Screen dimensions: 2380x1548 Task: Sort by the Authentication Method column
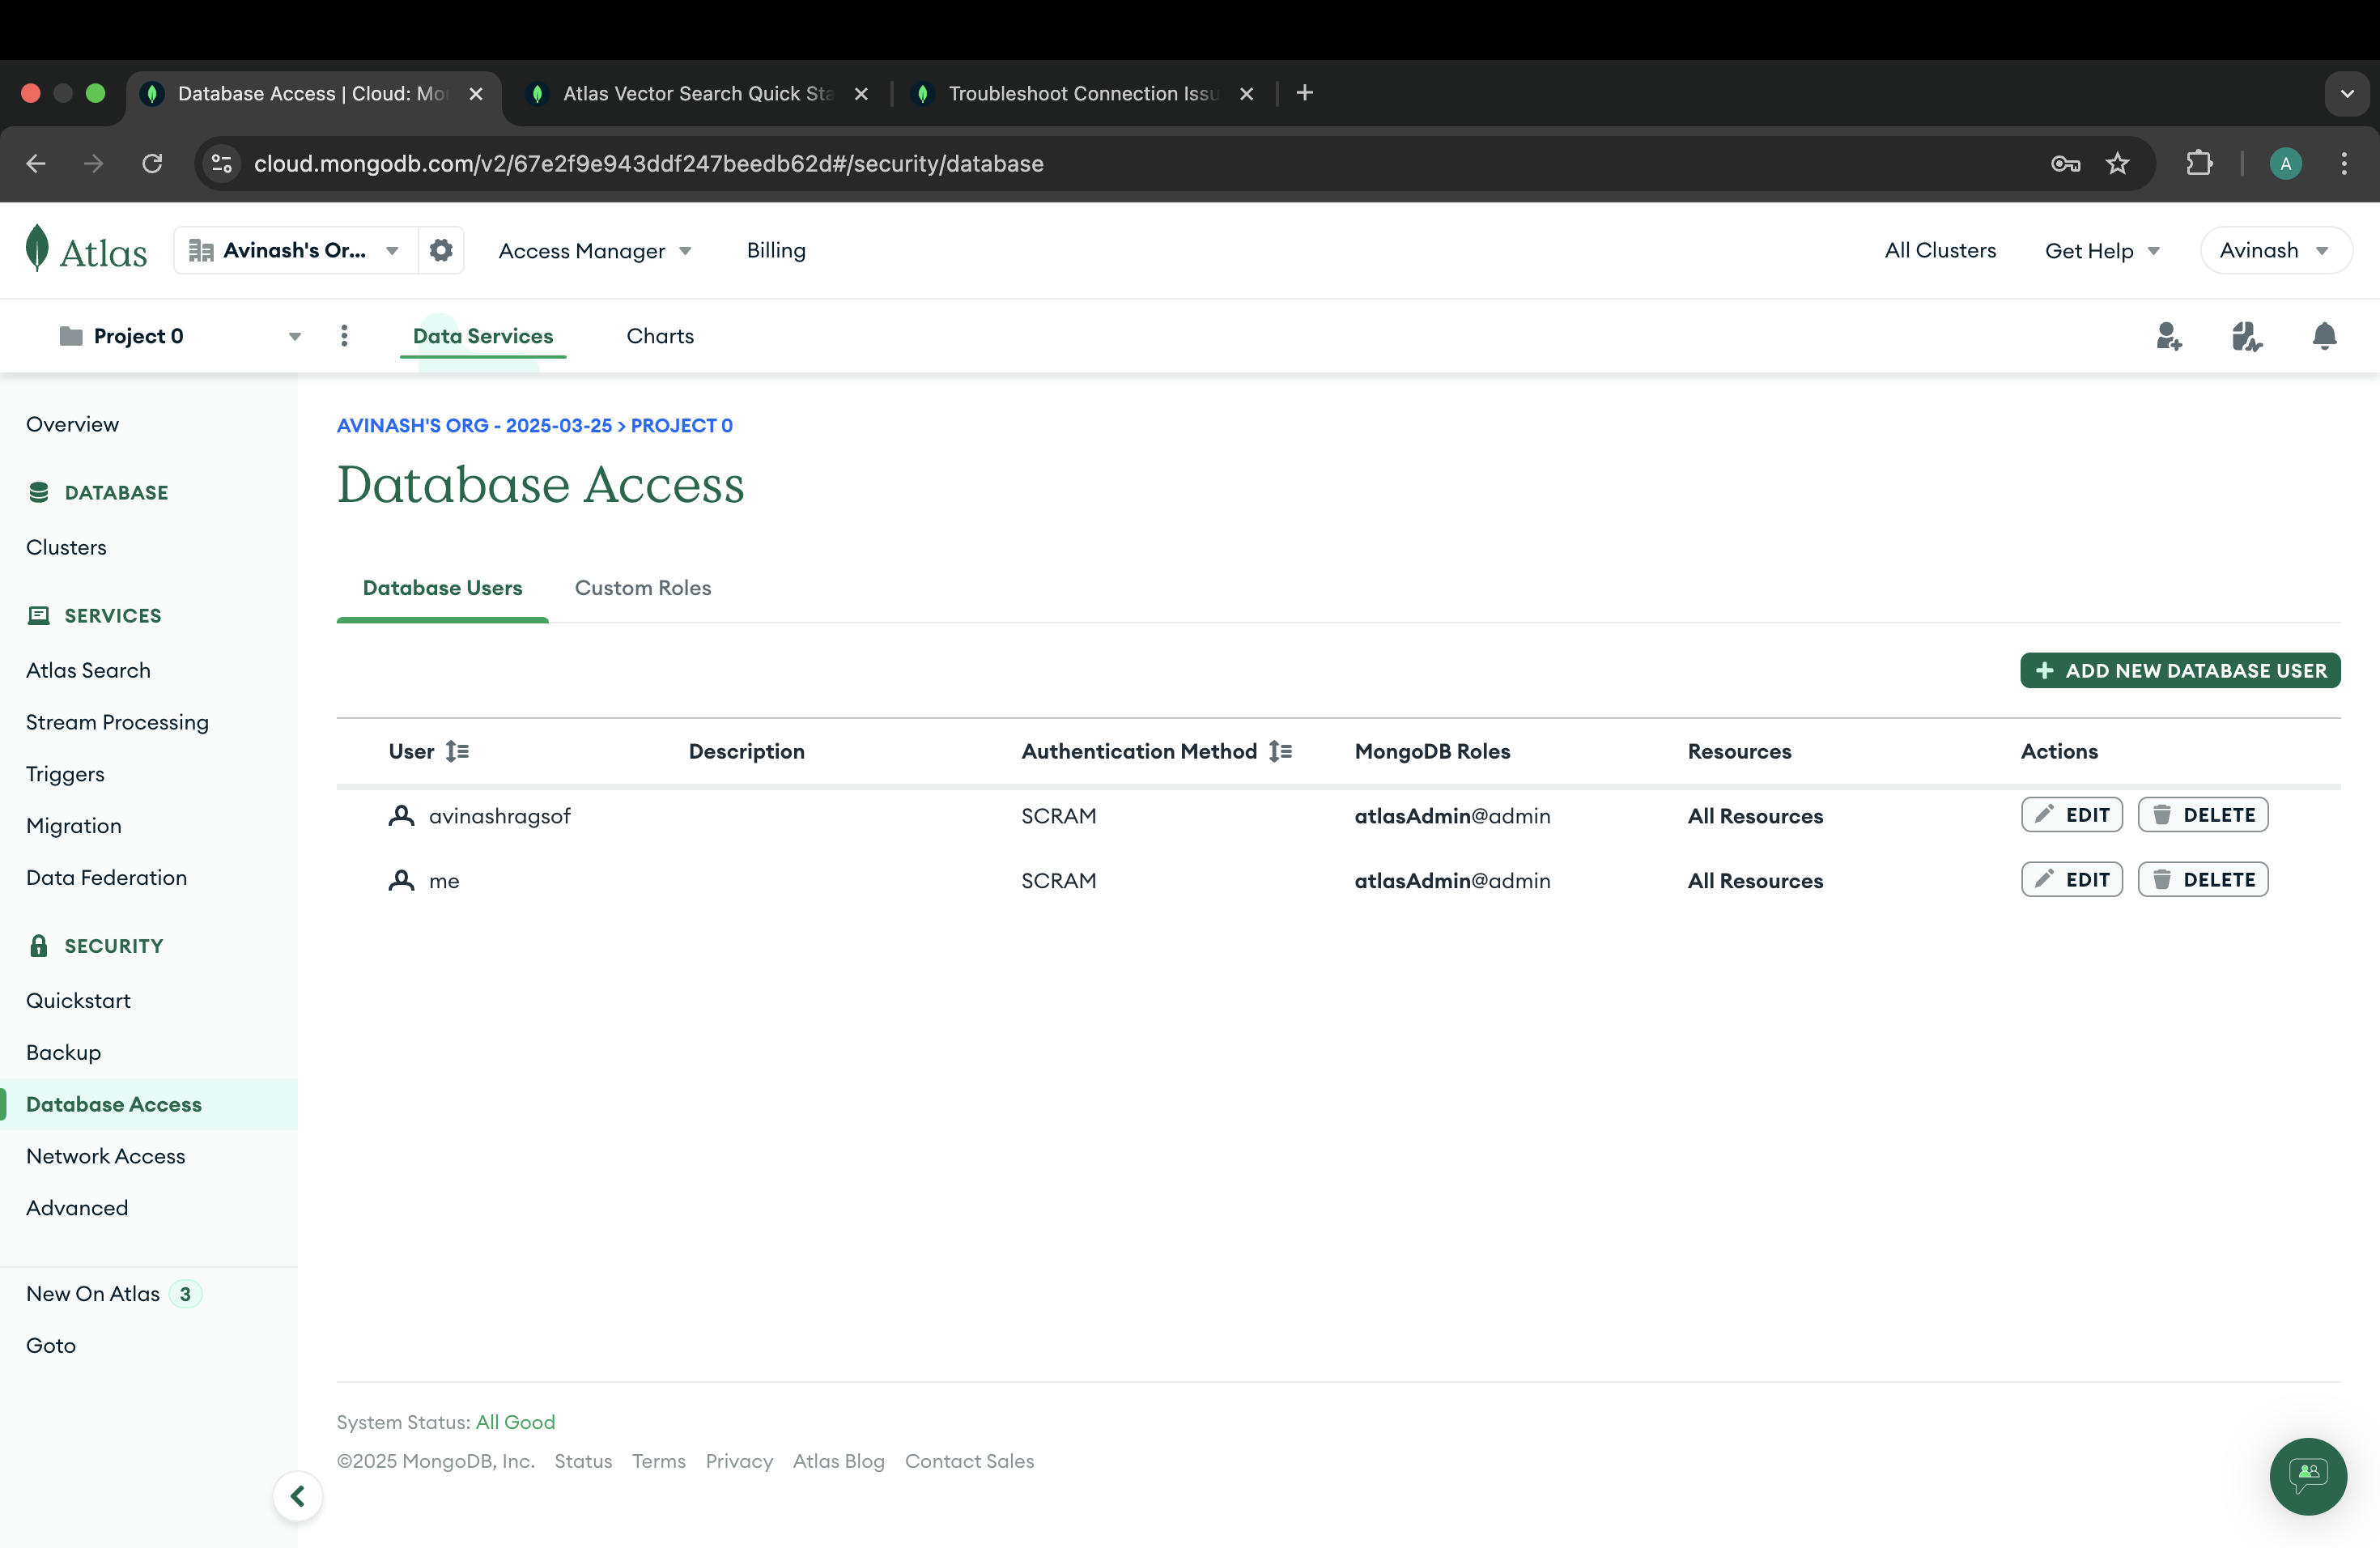click(1280, 751)
